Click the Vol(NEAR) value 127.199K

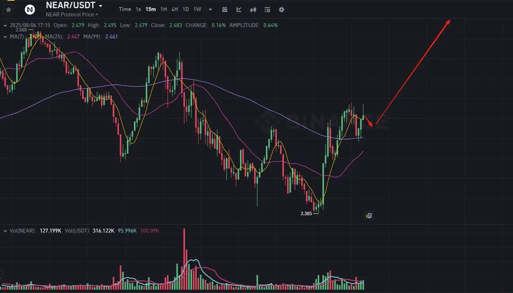click(x=50, y=231)
